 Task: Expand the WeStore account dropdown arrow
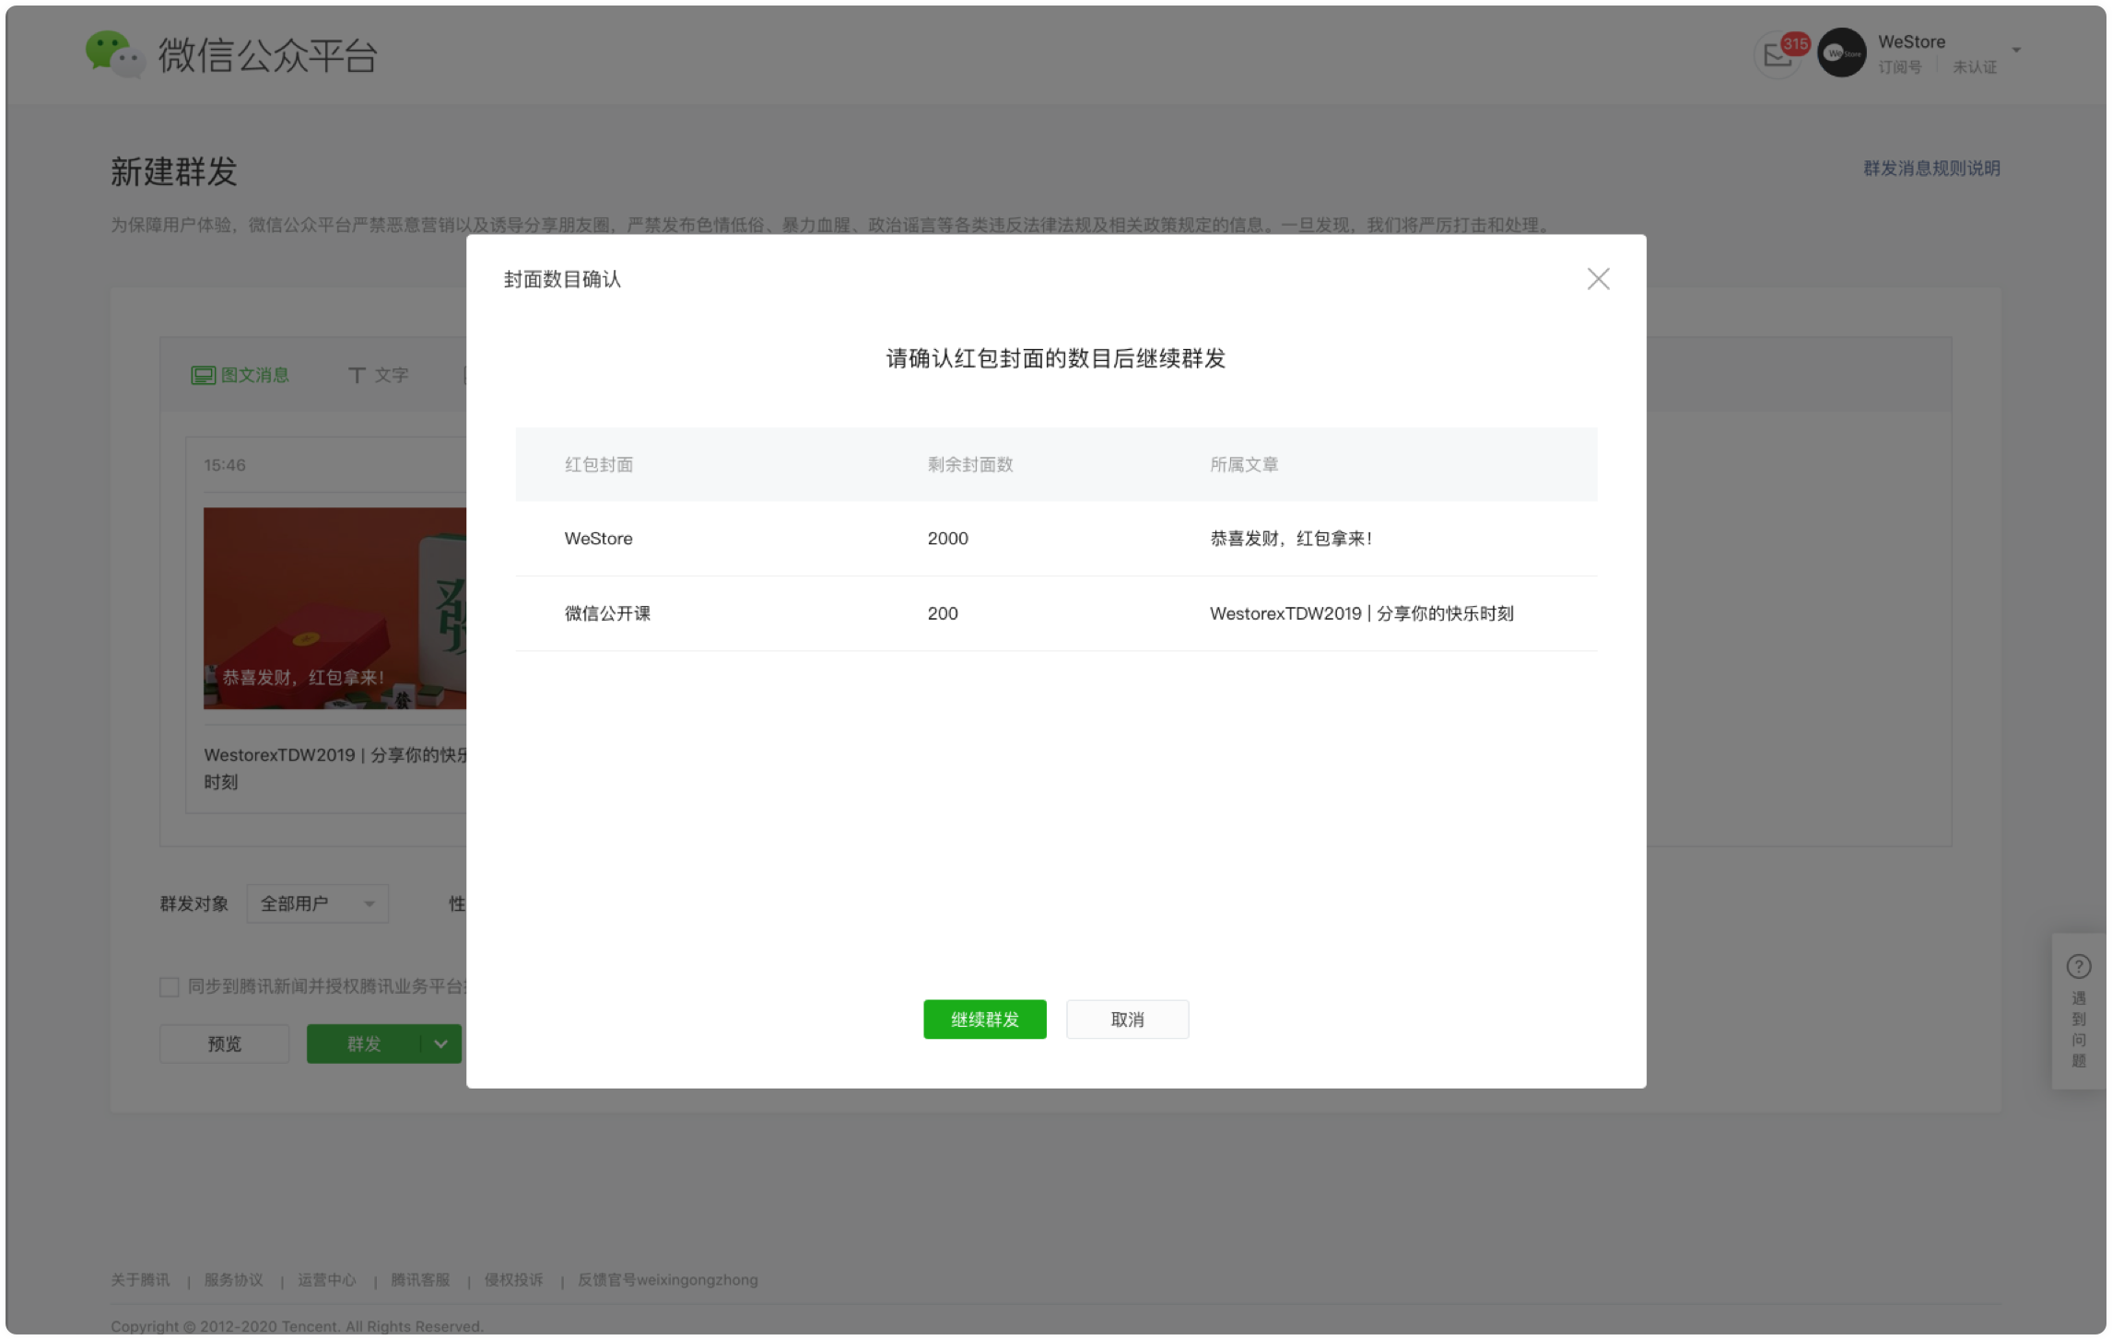point(2015,50)
